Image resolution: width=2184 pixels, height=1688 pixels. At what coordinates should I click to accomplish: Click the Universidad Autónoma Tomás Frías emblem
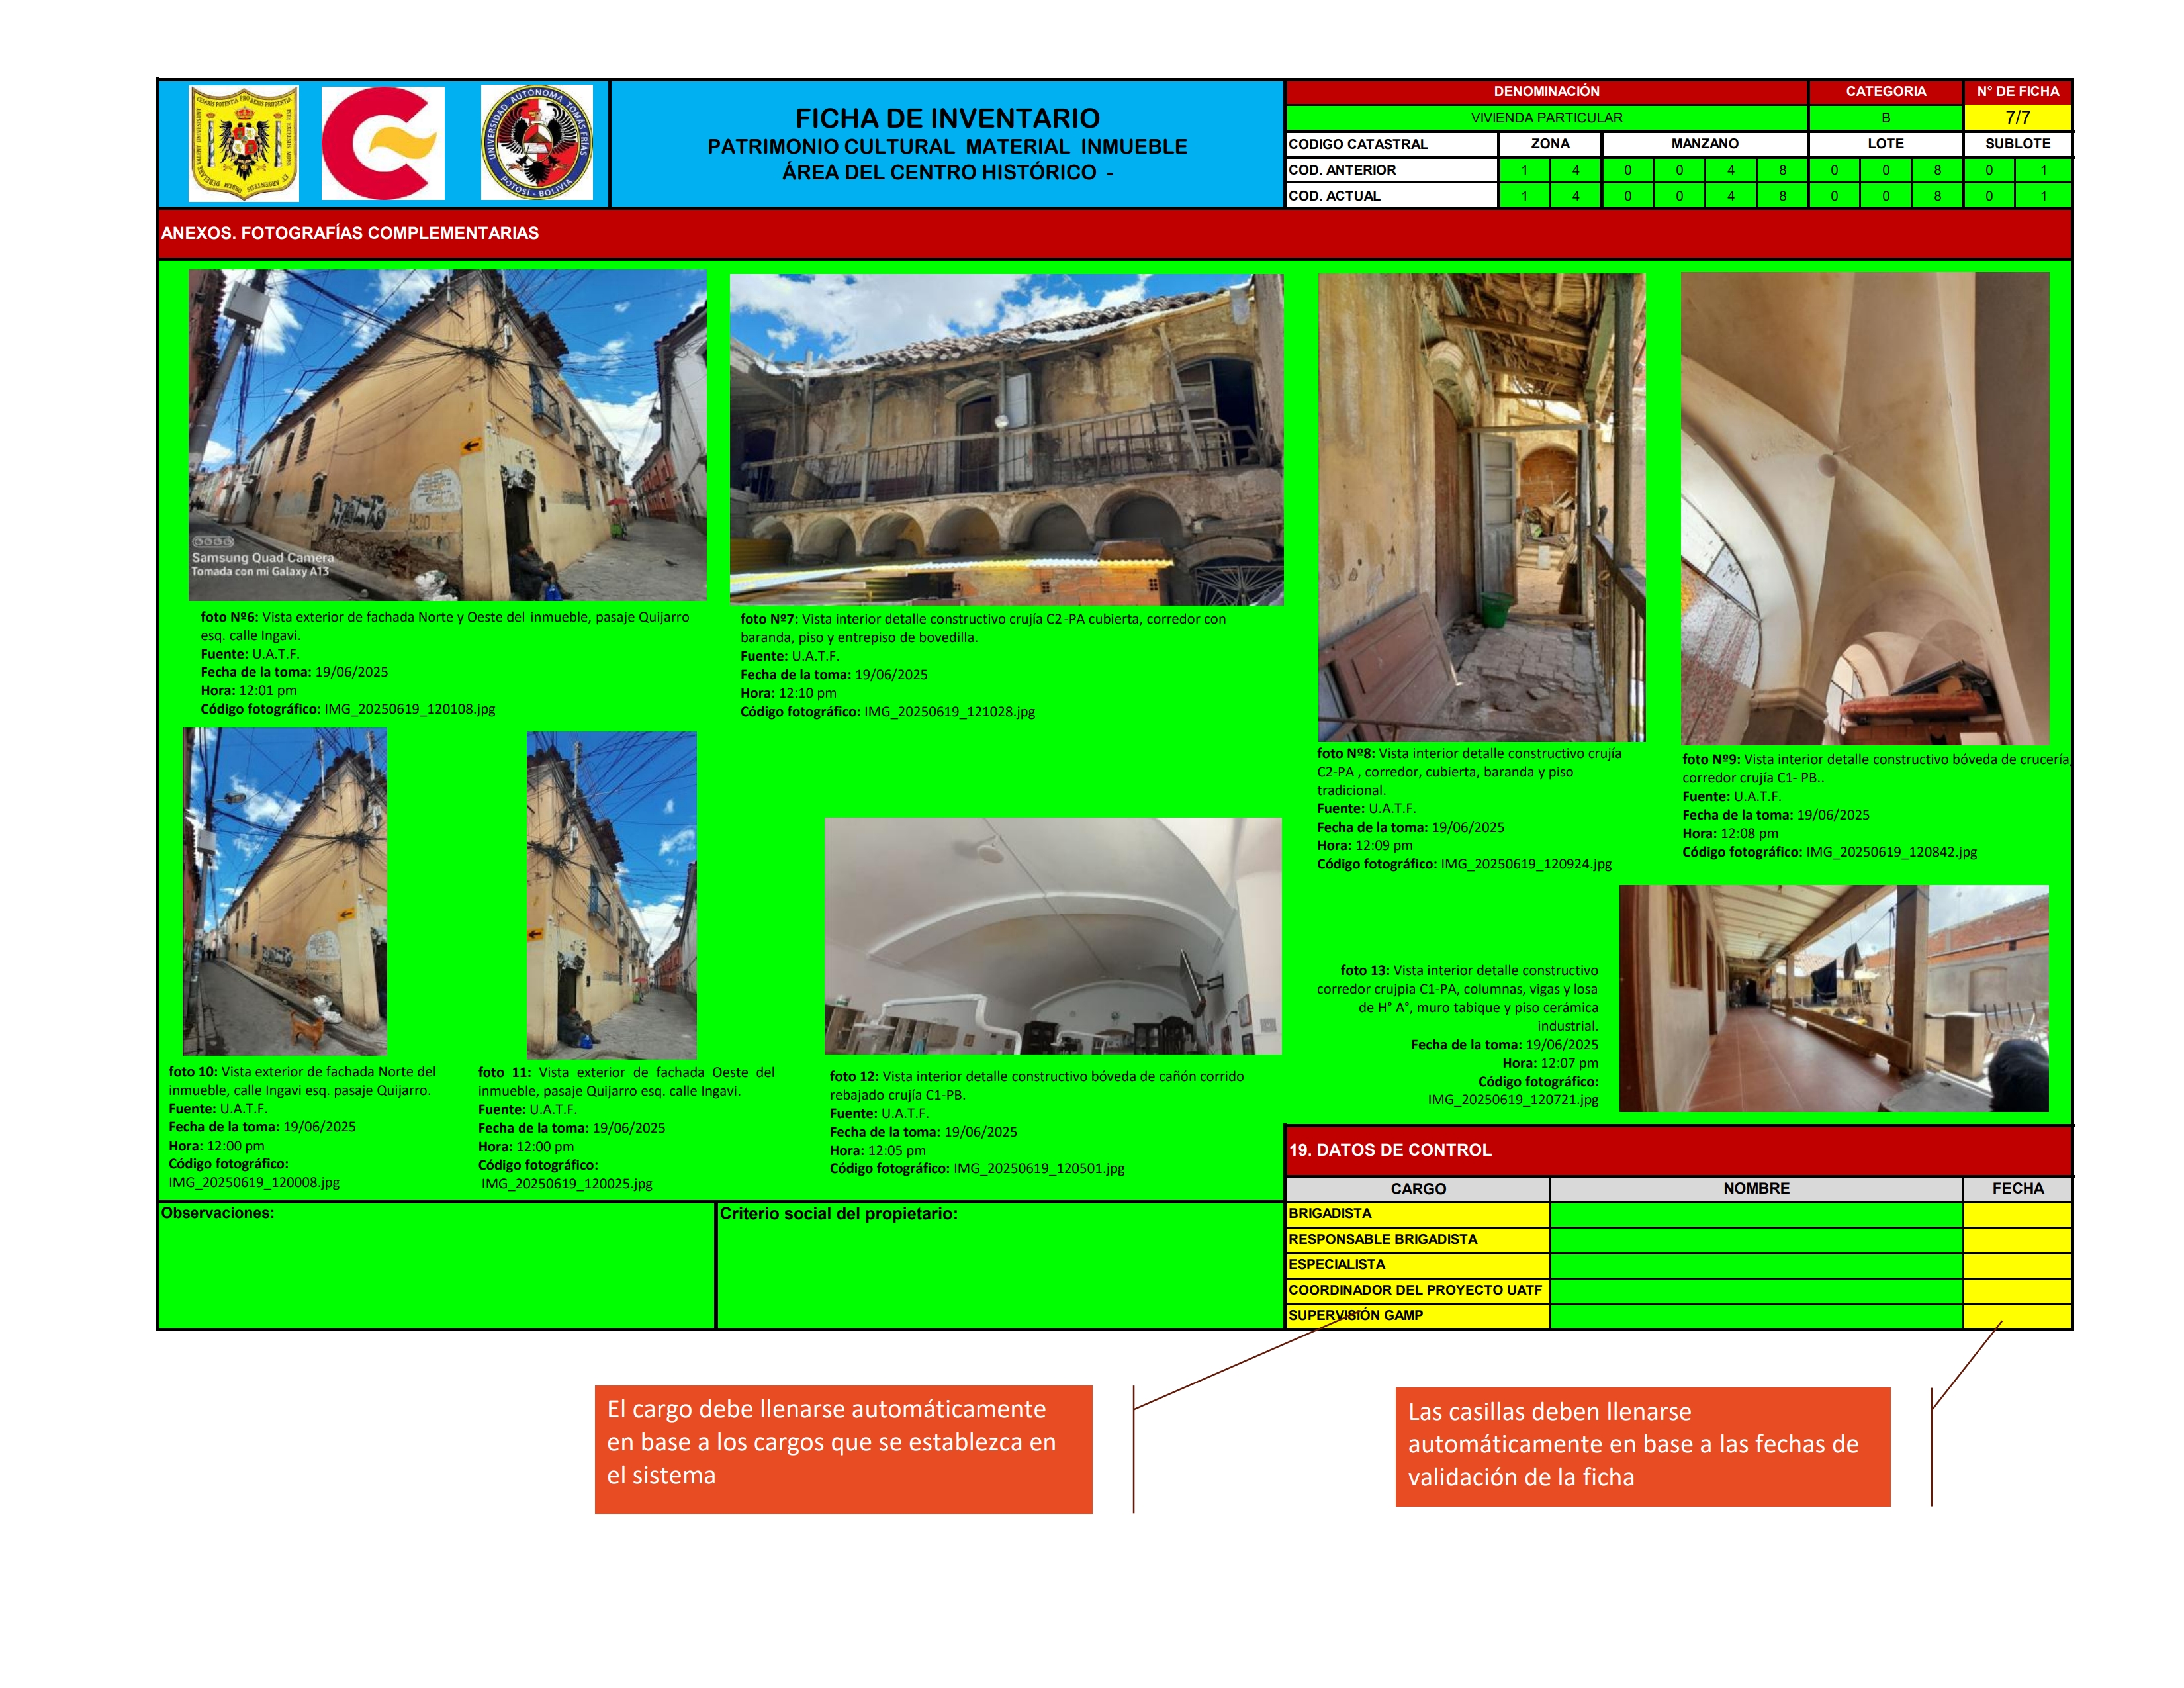537,143
